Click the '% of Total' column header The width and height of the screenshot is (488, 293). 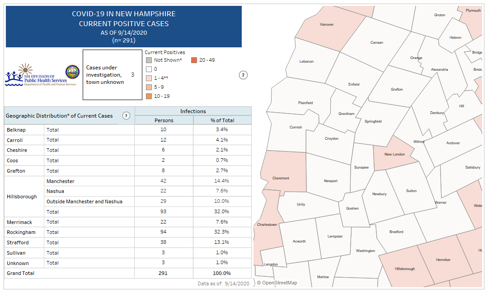(222, 120)
